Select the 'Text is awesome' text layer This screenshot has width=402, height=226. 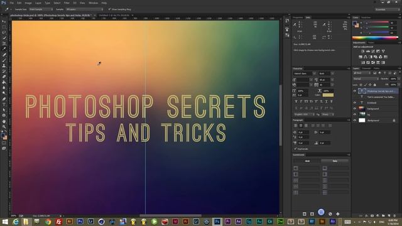pos(381,97)
